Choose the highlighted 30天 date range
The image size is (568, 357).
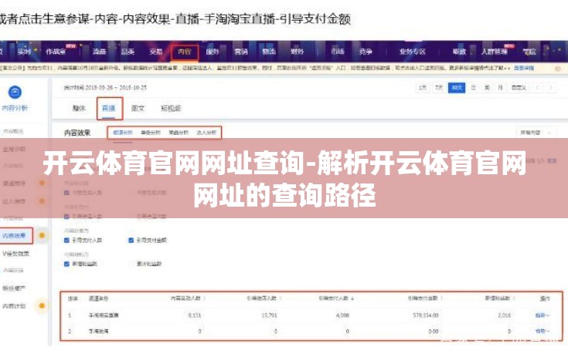point(457,88)
